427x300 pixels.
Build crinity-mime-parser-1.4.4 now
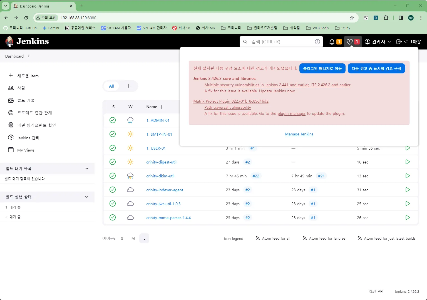[408, 217]
